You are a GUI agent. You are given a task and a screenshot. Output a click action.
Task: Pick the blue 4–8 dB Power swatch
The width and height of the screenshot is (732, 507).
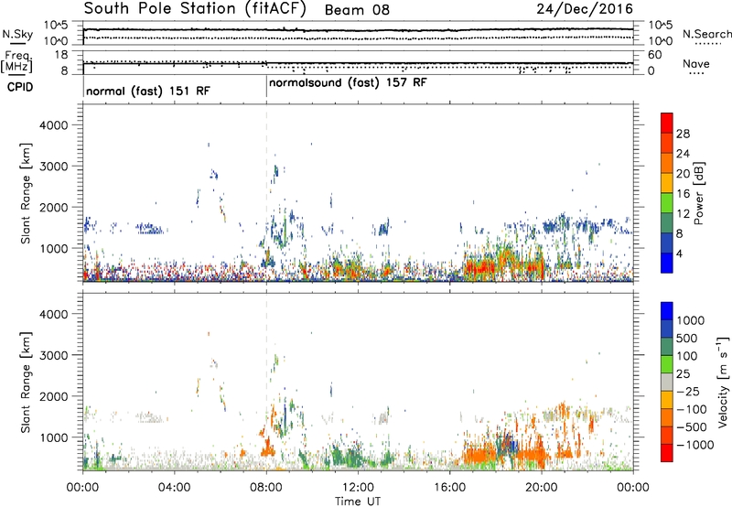667,243
